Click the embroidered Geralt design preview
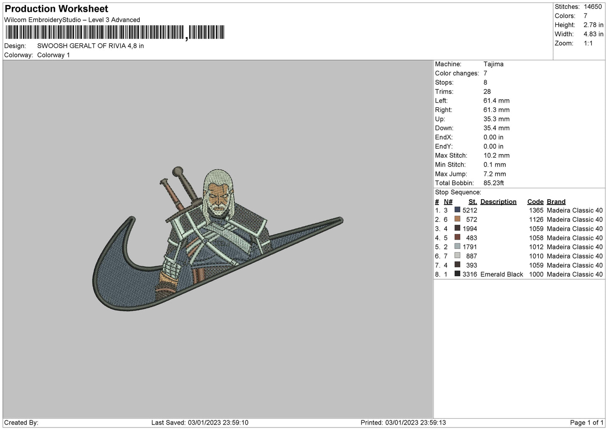This screenshot has width=608, height=430. click(x=218, y=240)
